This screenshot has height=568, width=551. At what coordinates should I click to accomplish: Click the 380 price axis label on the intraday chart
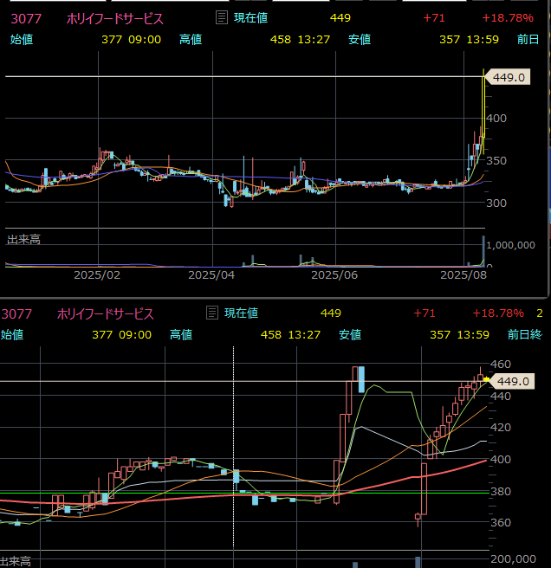[501, 492]
